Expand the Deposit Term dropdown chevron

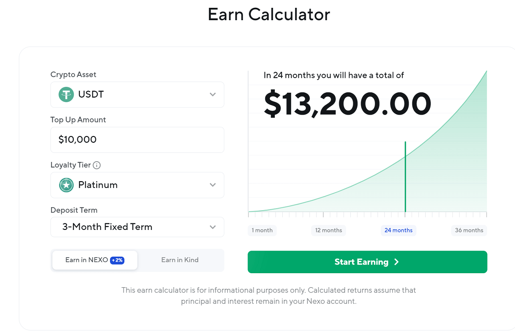(213, 227)
